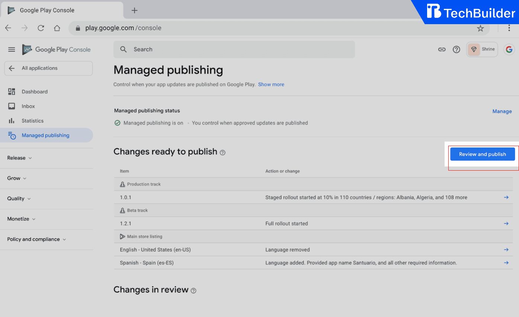This screenshot has width=519, height=317.
Task: Open the Inbox in the sidebar
Action: pyautogui.click(x=28, y=106)
